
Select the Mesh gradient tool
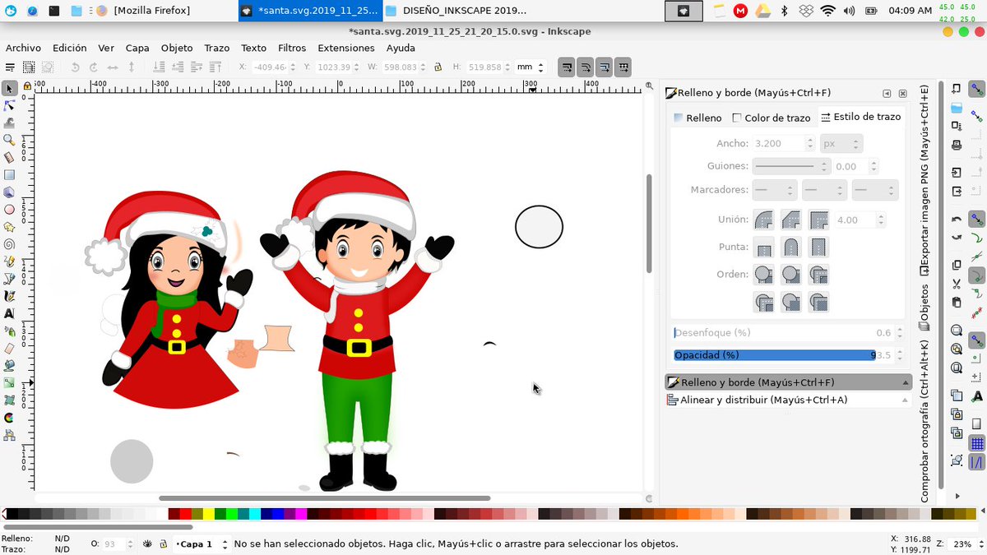coord(9,400)
